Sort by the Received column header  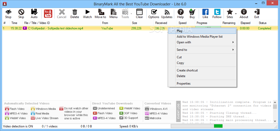165,23
